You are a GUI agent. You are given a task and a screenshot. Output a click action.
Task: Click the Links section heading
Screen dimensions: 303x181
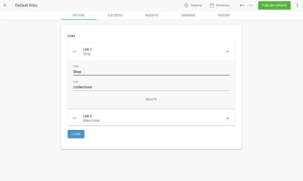tap(71, 36)
